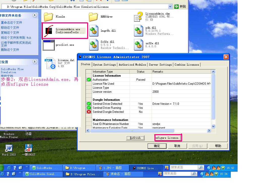This screenshot has width=258, height=193.
Task: Click the 帮助 button
Action: [x=218, y=146]
